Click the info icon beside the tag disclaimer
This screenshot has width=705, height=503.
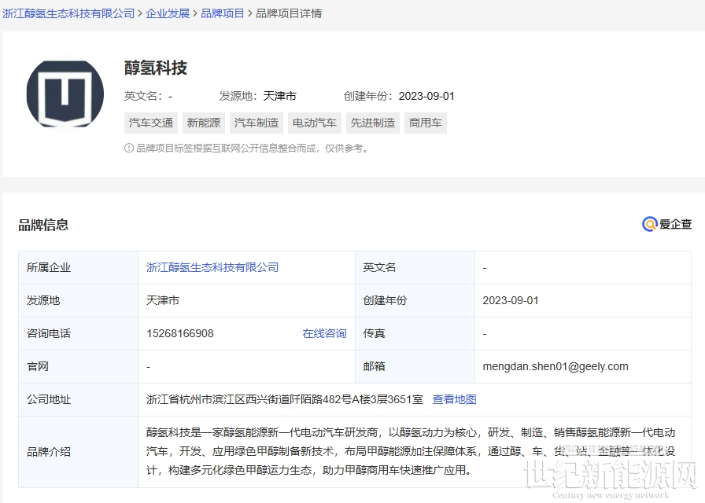tap(129, 148)
